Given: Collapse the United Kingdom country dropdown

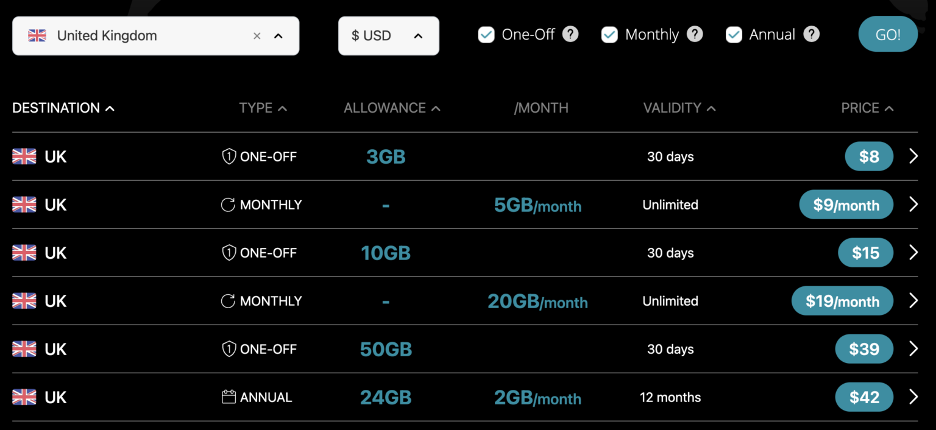Looking at the screenshot, I should point(279,36).
